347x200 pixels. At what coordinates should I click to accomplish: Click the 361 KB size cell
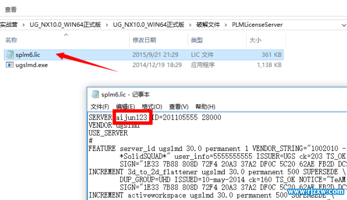pos(271,54)
